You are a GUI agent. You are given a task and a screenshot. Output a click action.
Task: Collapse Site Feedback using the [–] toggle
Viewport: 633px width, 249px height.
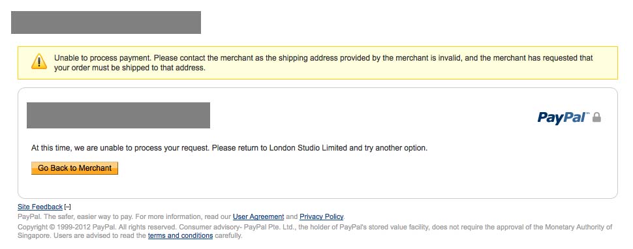click(67, 207)
